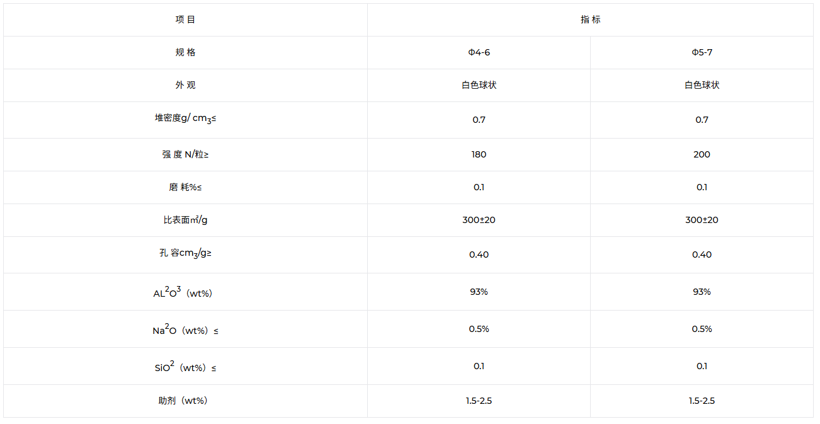
Task: Click the 孔容 cm3/g row label
Action: click(186, 253)
